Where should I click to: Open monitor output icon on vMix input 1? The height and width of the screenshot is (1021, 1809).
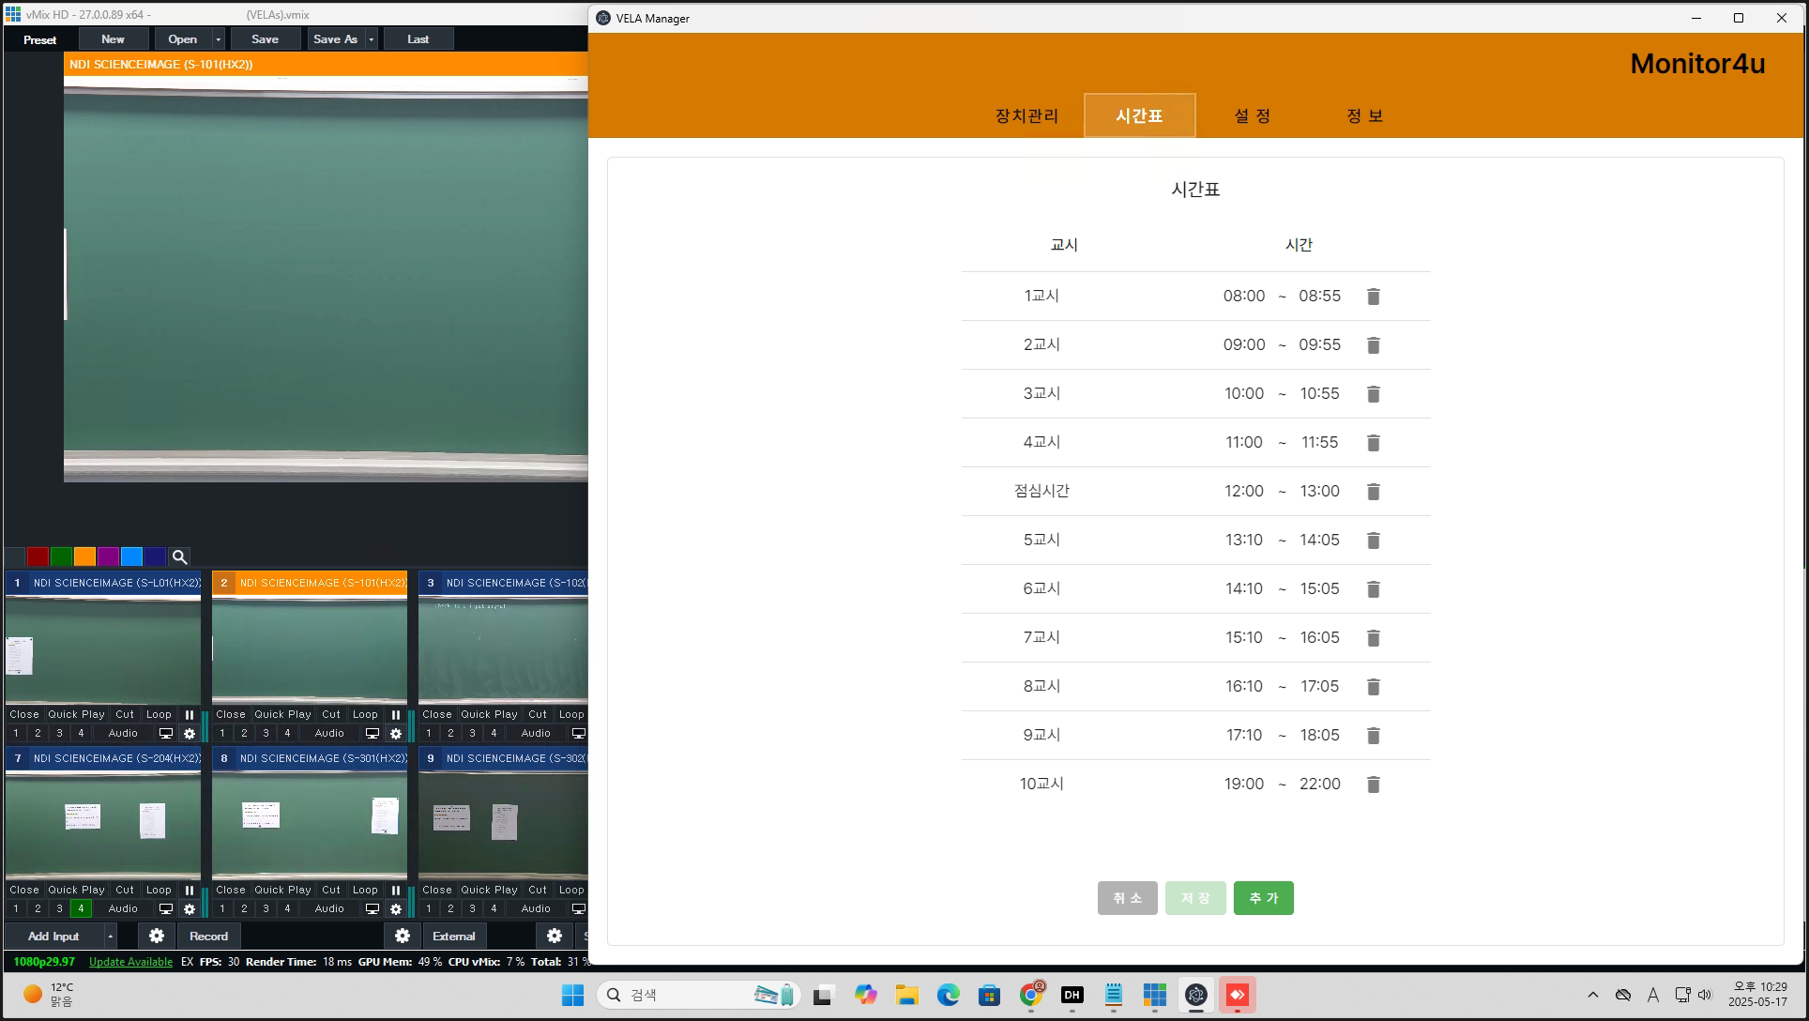pos(166,734)
